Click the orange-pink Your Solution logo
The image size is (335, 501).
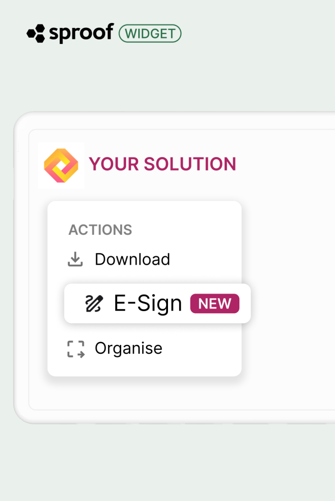(x=61, y=165)
